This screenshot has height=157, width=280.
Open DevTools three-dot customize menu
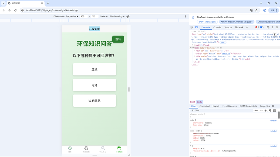pyautogui.click(x=273, y=27)
